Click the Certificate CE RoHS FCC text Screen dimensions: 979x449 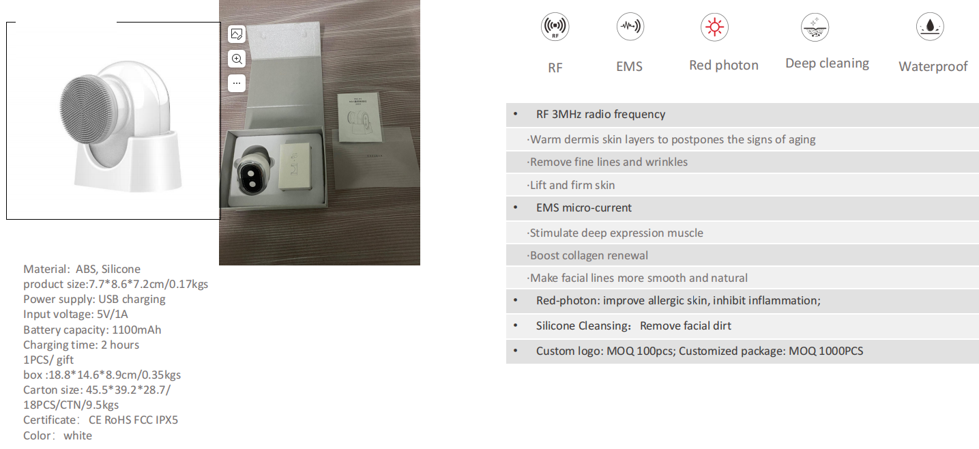(100, 420)
